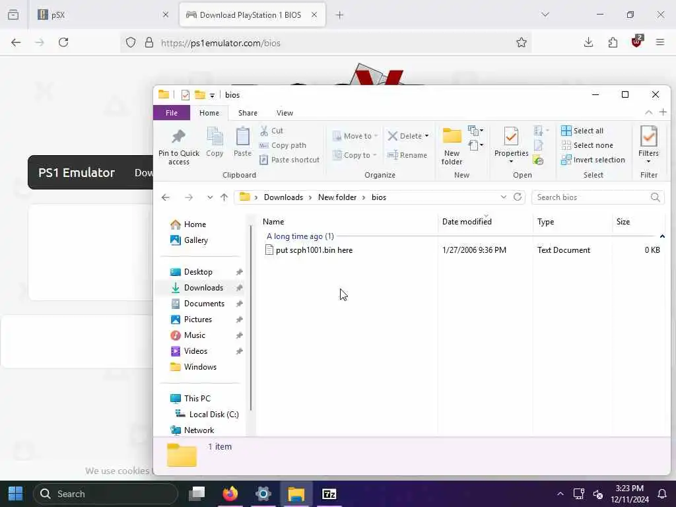
Task: Create a New folder
Action: [452, 147]
